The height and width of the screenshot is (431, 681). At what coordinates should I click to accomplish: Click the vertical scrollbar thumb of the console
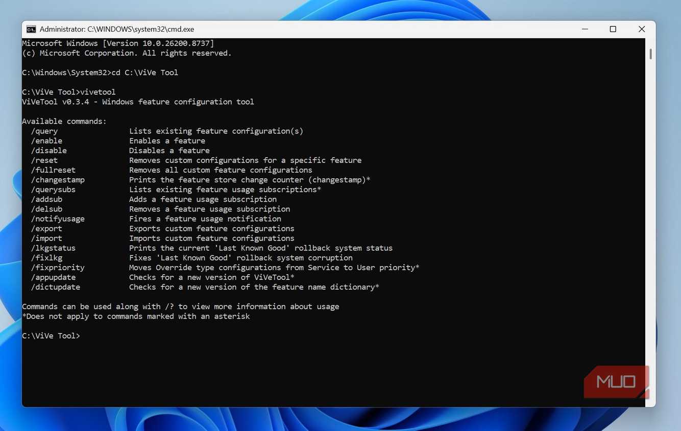pyautogui.click(x=650, y=54)
